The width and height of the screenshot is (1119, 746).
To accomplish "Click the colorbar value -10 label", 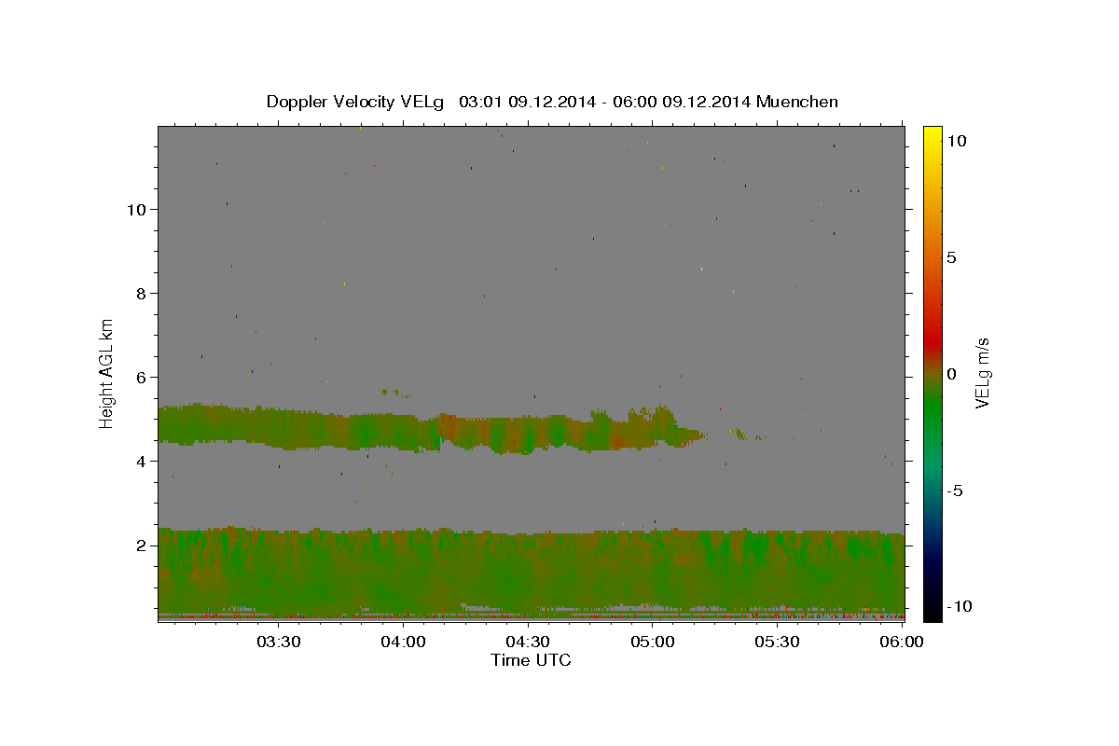I will 960,606.
